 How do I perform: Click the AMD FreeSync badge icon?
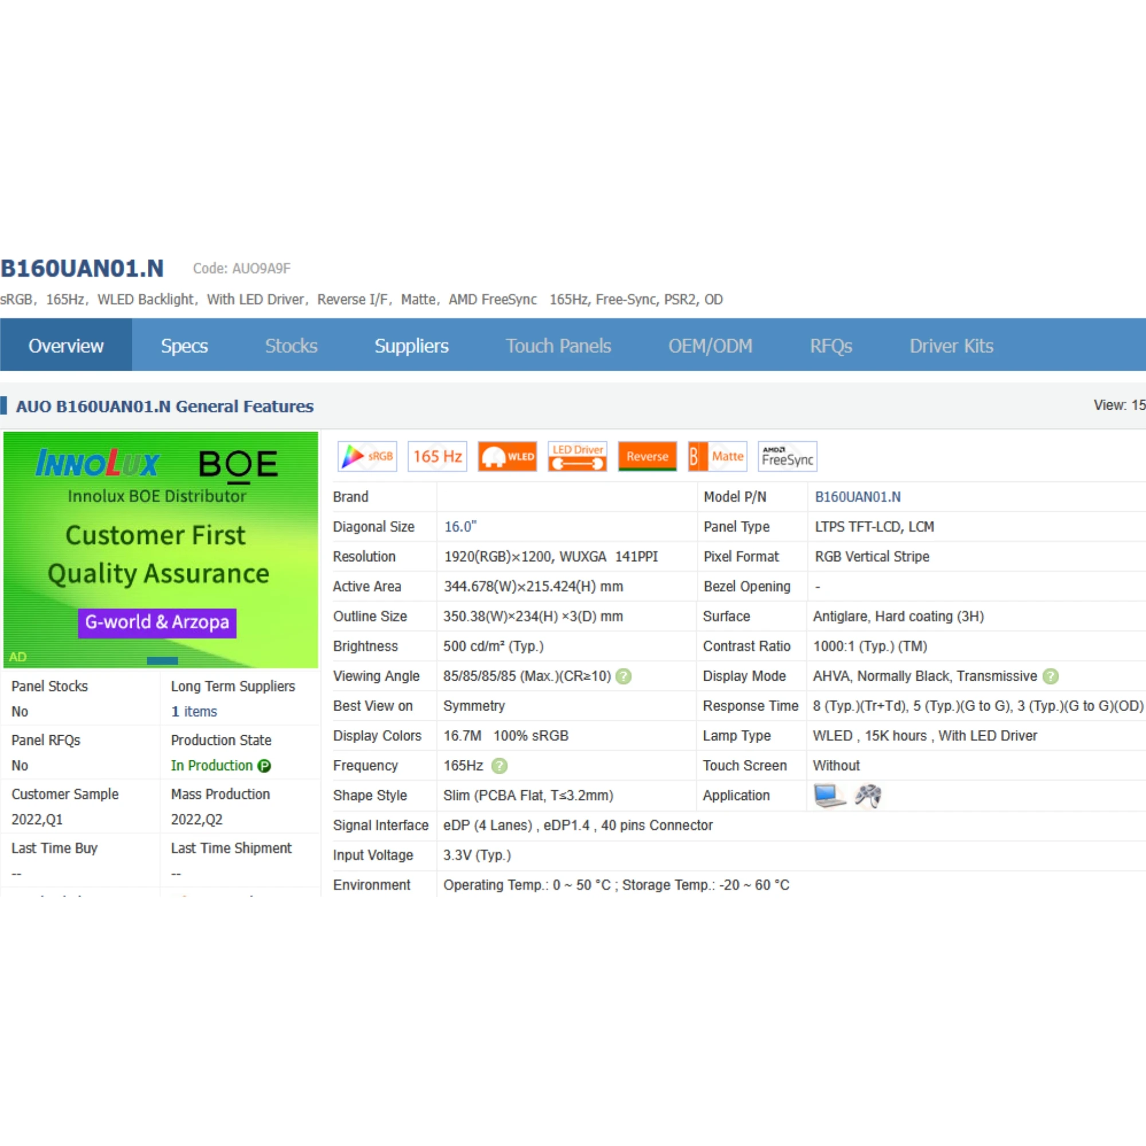(x=787, y=456)
